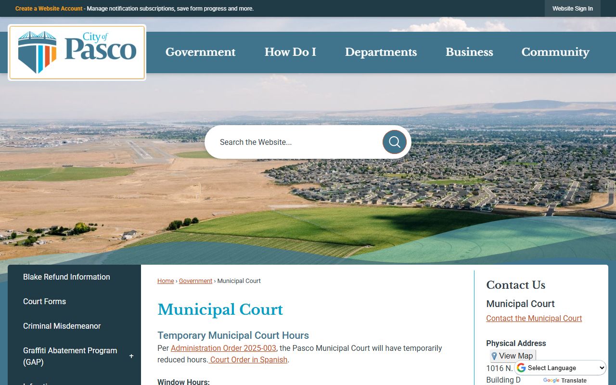Open the Government menu

[x=201, y=52]
